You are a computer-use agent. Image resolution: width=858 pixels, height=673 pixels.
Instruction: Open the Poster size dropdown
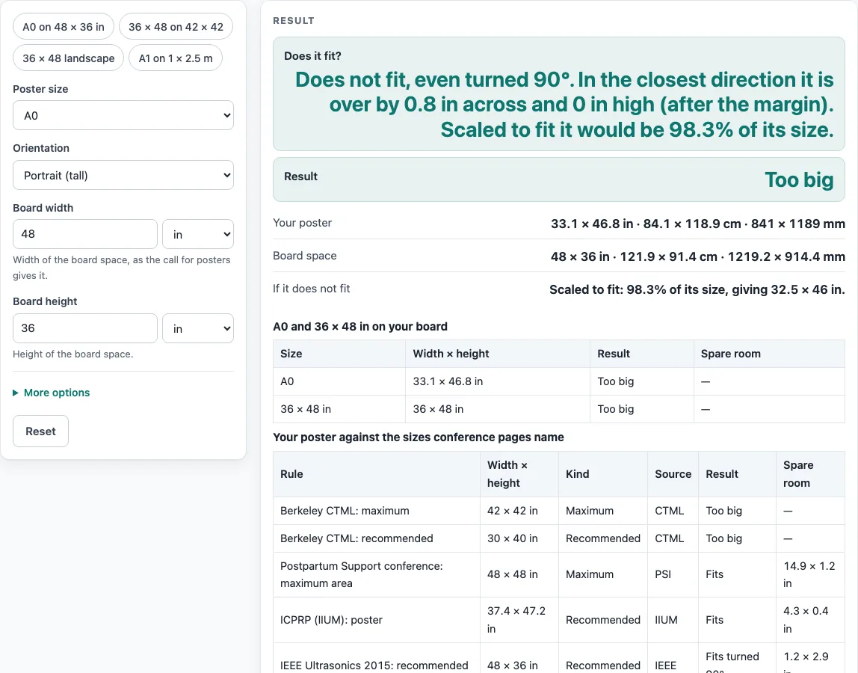123,116
